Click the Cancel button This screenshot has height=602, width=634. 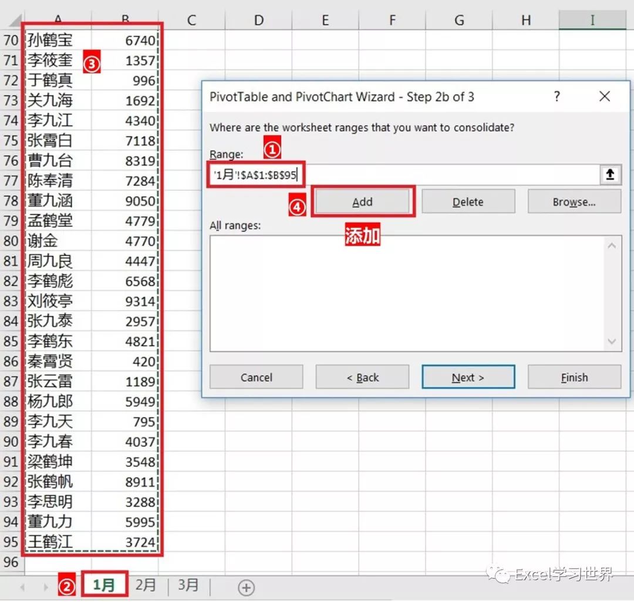pos(257,378)
